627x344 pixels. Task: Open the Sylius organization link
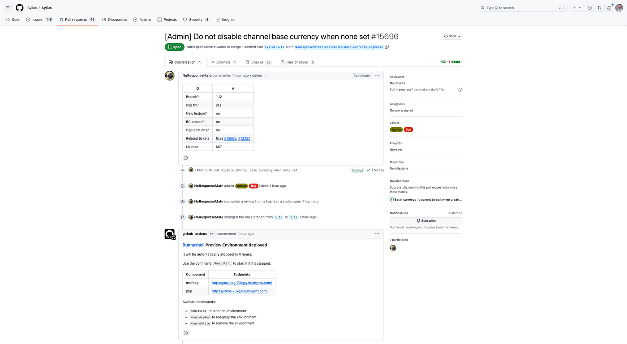(32, 8)
